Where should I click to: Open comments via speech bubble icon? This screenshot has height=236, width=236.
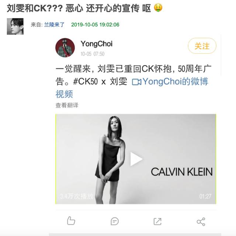click(115, 221)
